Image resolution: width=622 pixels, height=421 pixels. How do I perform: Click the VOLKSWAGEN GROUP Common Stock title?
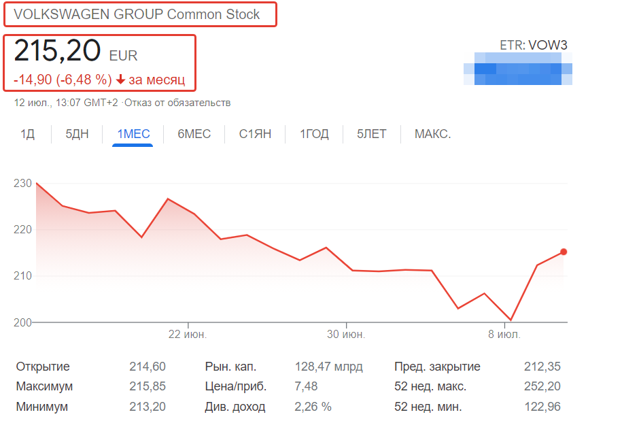[137, 14]
